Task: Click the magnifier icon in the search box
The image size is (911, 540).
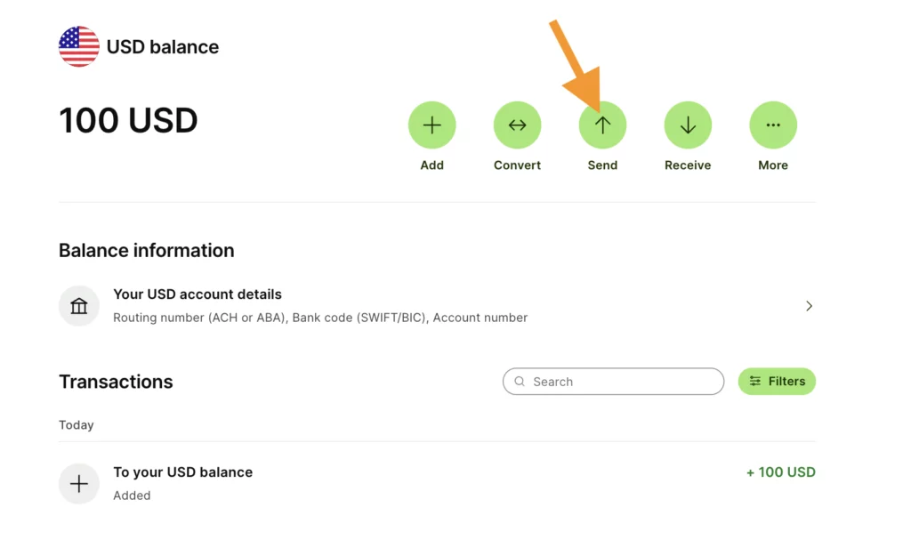Action: [520, 382]
